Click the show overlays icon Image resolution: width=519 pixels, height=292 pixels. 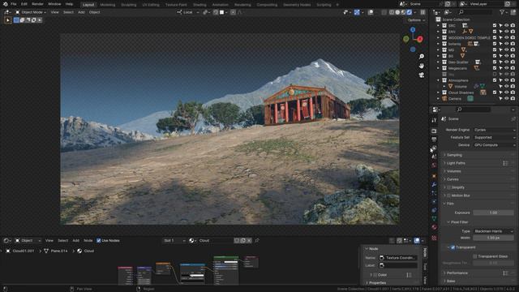(371, 12)
